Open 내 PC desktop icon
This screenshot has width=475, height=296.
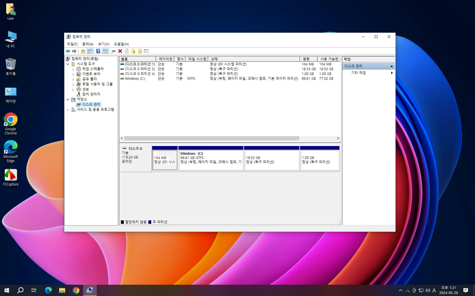coord(10,39)
